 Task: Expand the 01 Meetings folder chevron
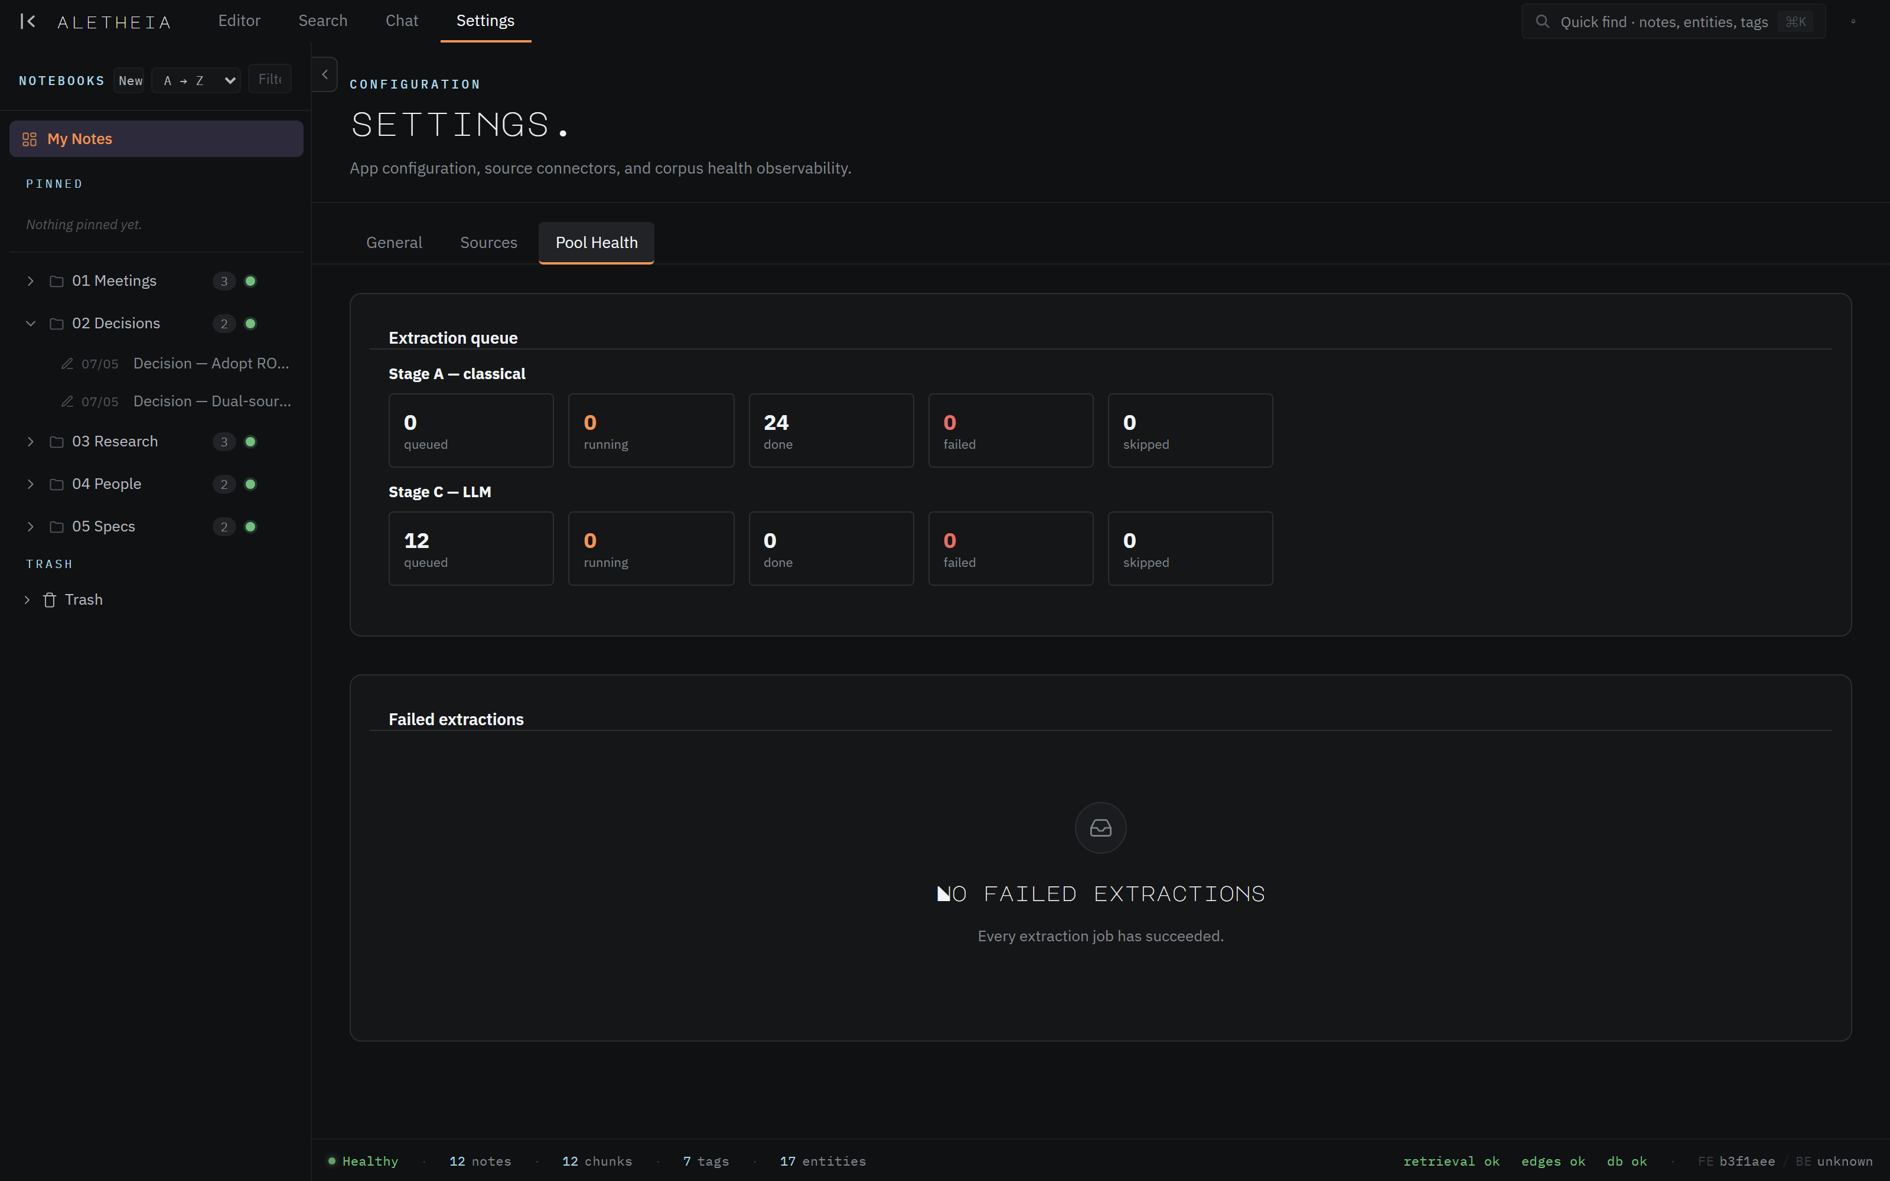pos(31,281)
